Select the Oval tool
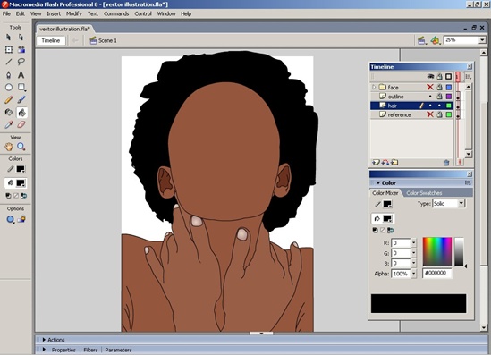The image size is (491, 355). (x=8, y=87)
